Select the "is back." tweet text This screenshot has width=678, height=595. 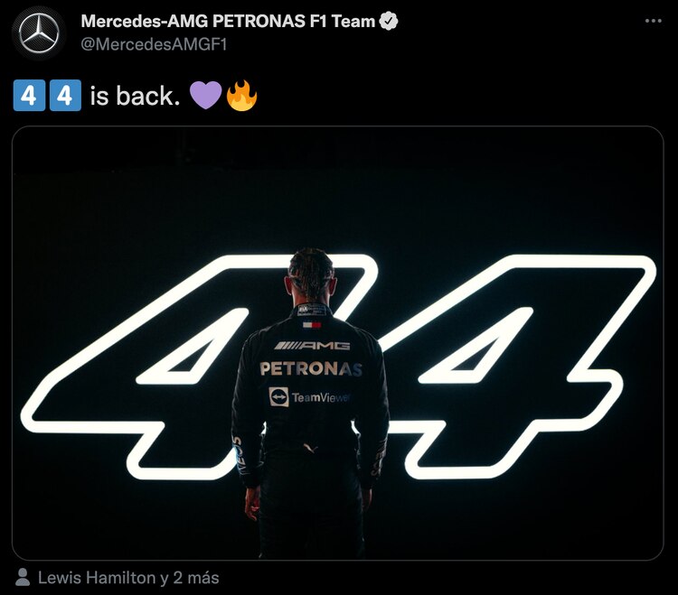pos(135,96)
